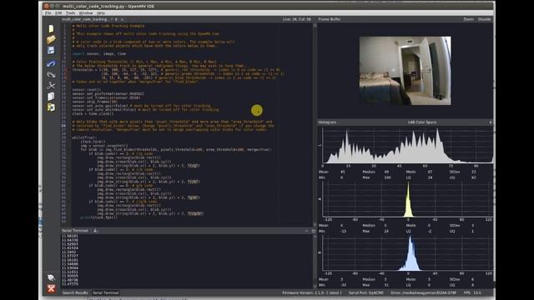The height and width of the screenshot is (300, 534).
Task: Maximize the Serial Terminal pane
Action: click(314, 231)
